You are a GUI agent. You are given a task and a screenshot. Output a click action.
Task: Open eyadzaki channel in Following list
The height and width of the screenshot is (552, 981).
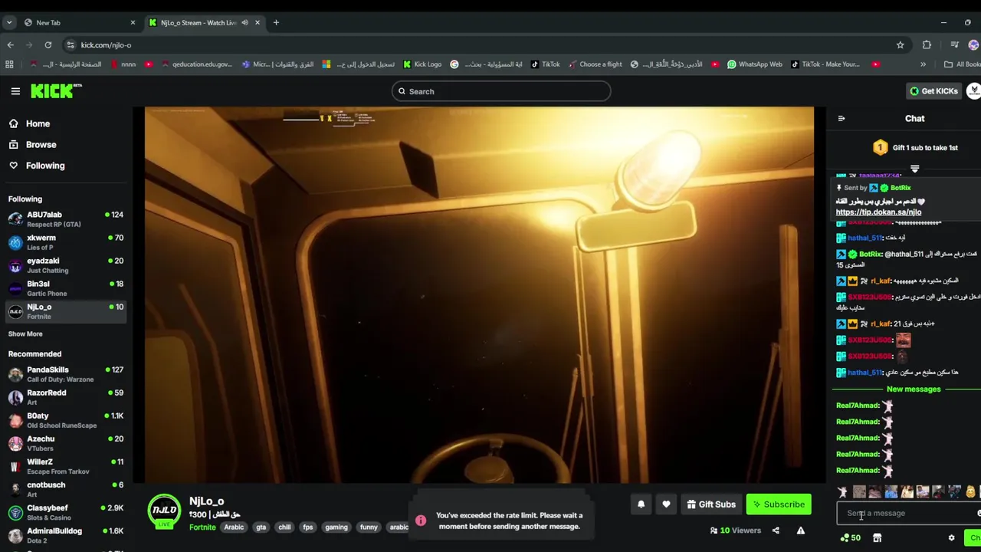point(66,265)
